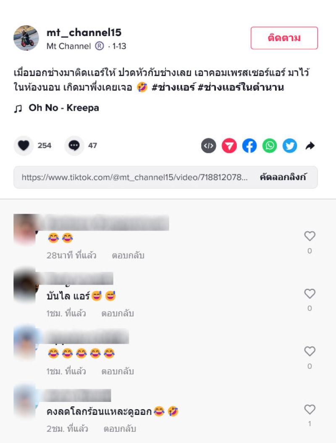Reply to the comment from 2 hours ago

pyautogui.click(x=120, y=429)
